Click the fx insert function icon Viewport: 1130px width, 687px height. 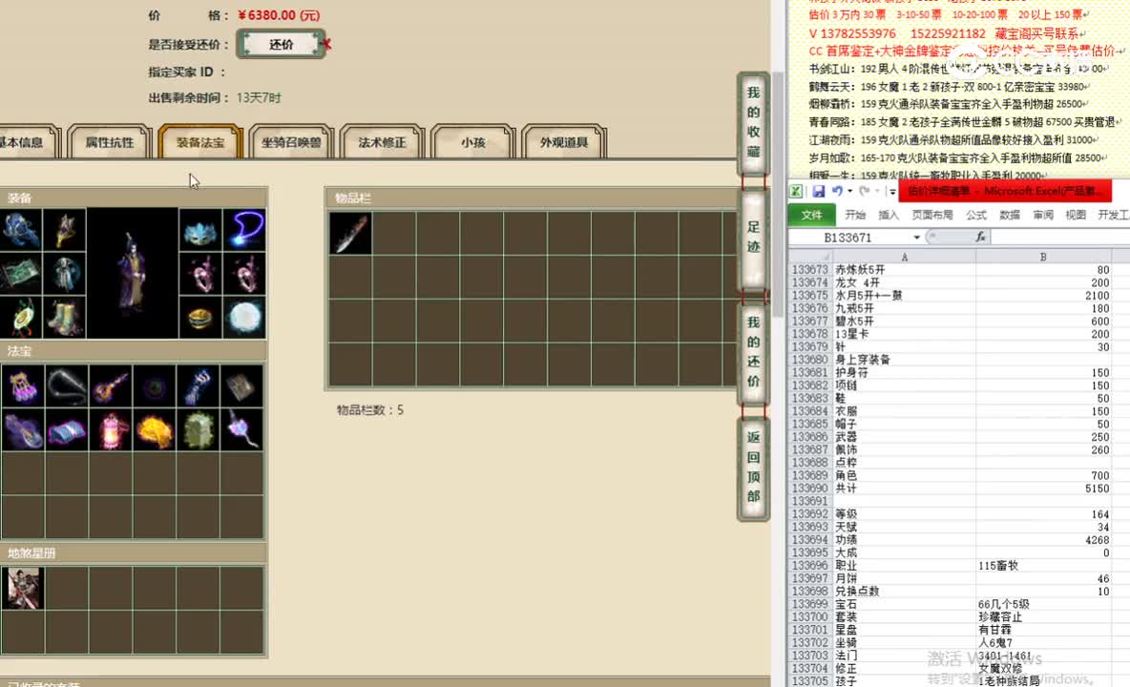[x=980, y=237]
